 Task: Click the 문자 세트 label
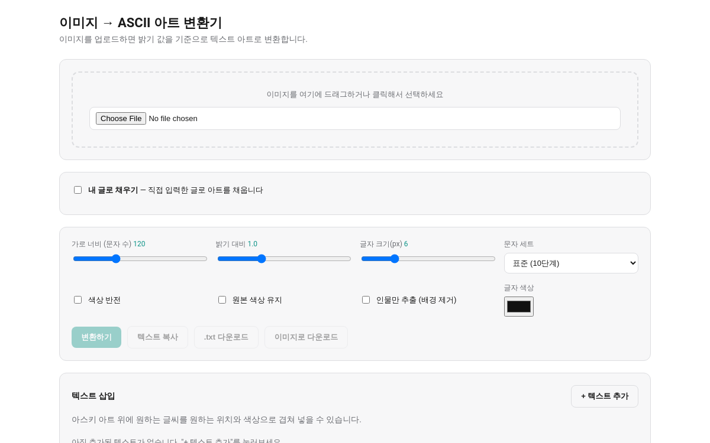pos(519,244)
